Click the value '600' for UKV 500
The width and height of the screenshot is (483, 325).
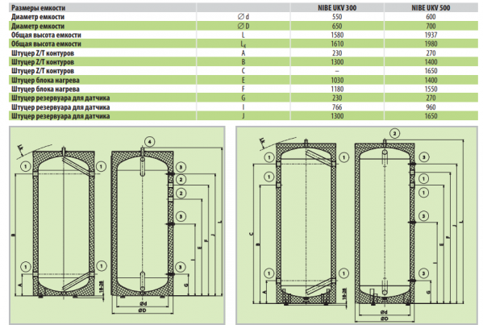coord(431,17)
